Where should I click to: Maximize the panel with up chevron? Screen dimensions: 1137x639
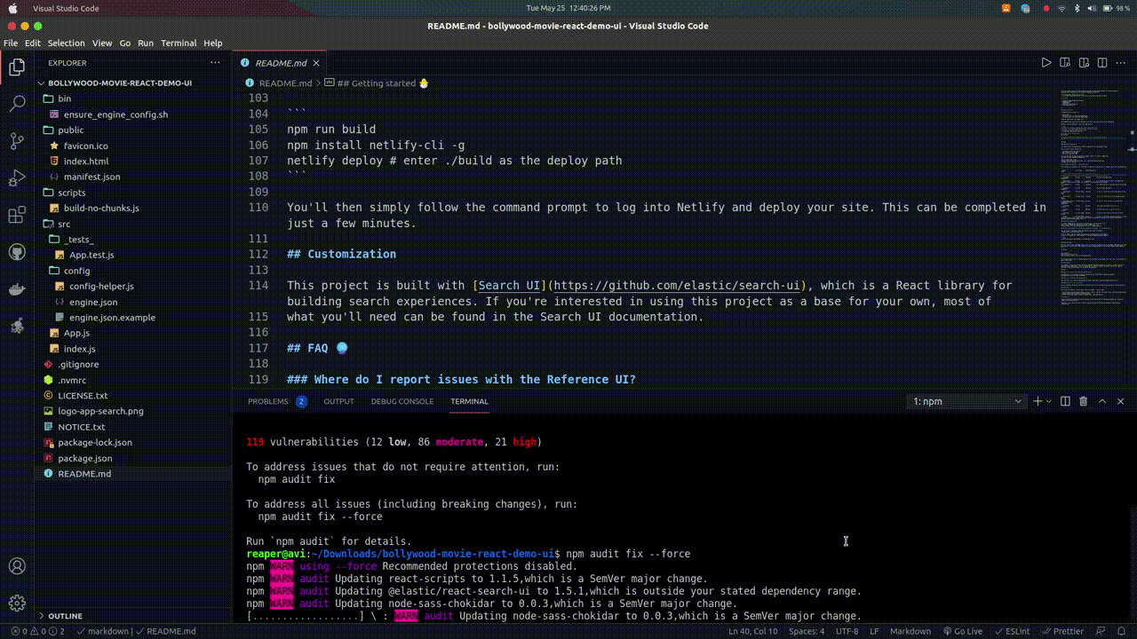(1102, 401)
